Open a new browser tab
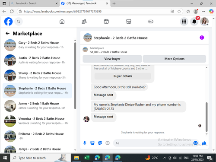 point(114,3)
